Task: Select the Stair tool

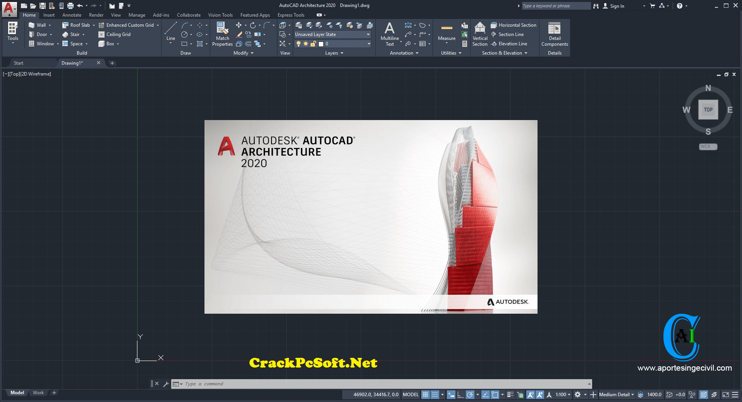Action: [x=71, y=34]
